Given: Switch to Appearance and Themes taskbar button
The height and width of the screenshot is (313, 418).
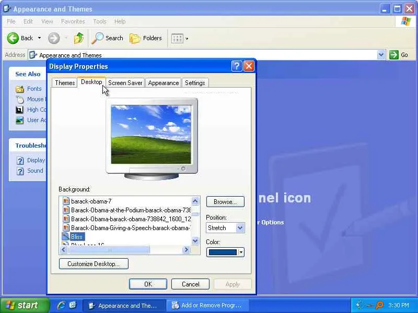Looking at the screenshot, I should (x=124, y=305).
